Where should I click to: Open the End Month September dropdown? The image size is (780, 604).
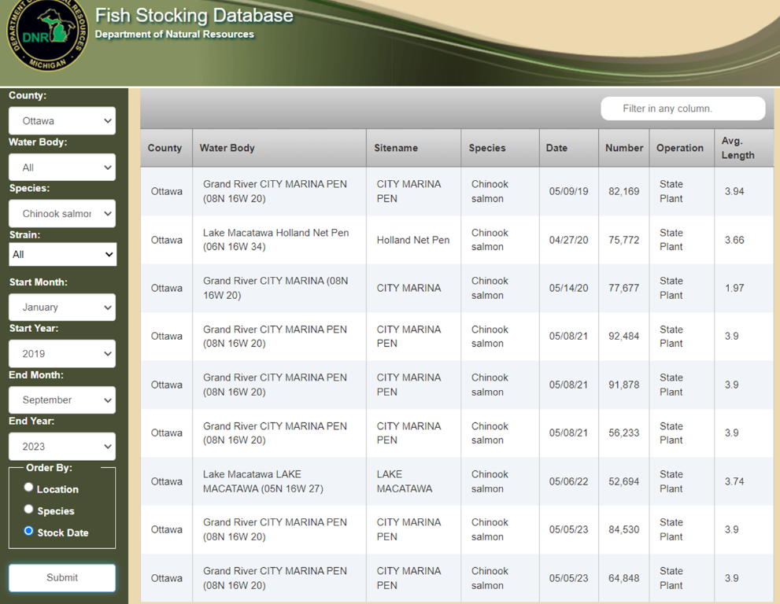[x=62, y=400]
